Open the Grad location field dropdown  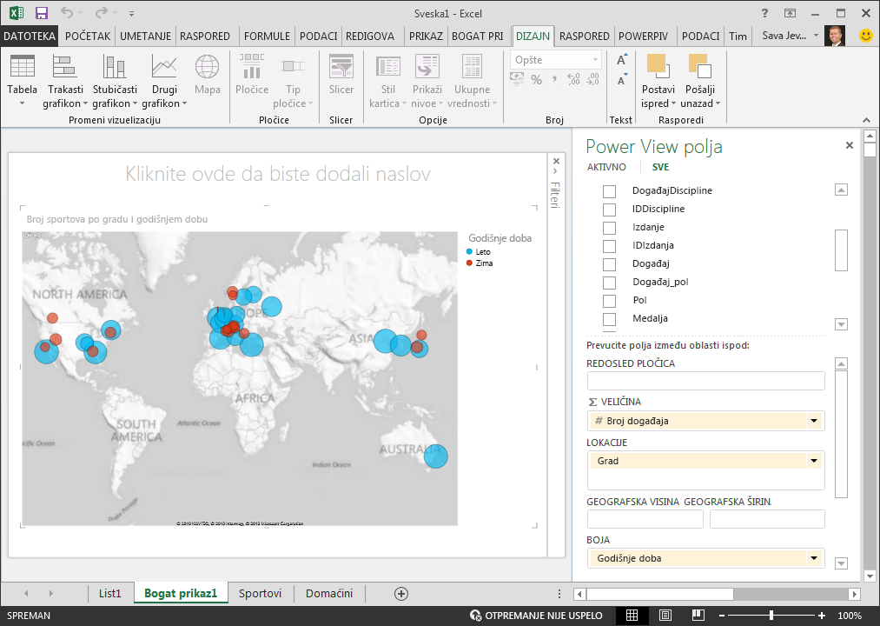pyautogui.click(x=814, y=461)
